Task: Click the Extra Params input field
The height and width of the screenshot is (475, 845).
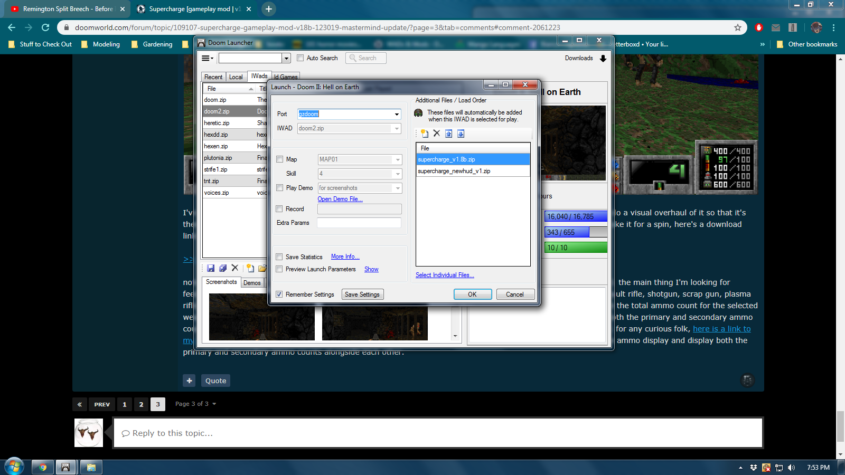Action: 359,223
